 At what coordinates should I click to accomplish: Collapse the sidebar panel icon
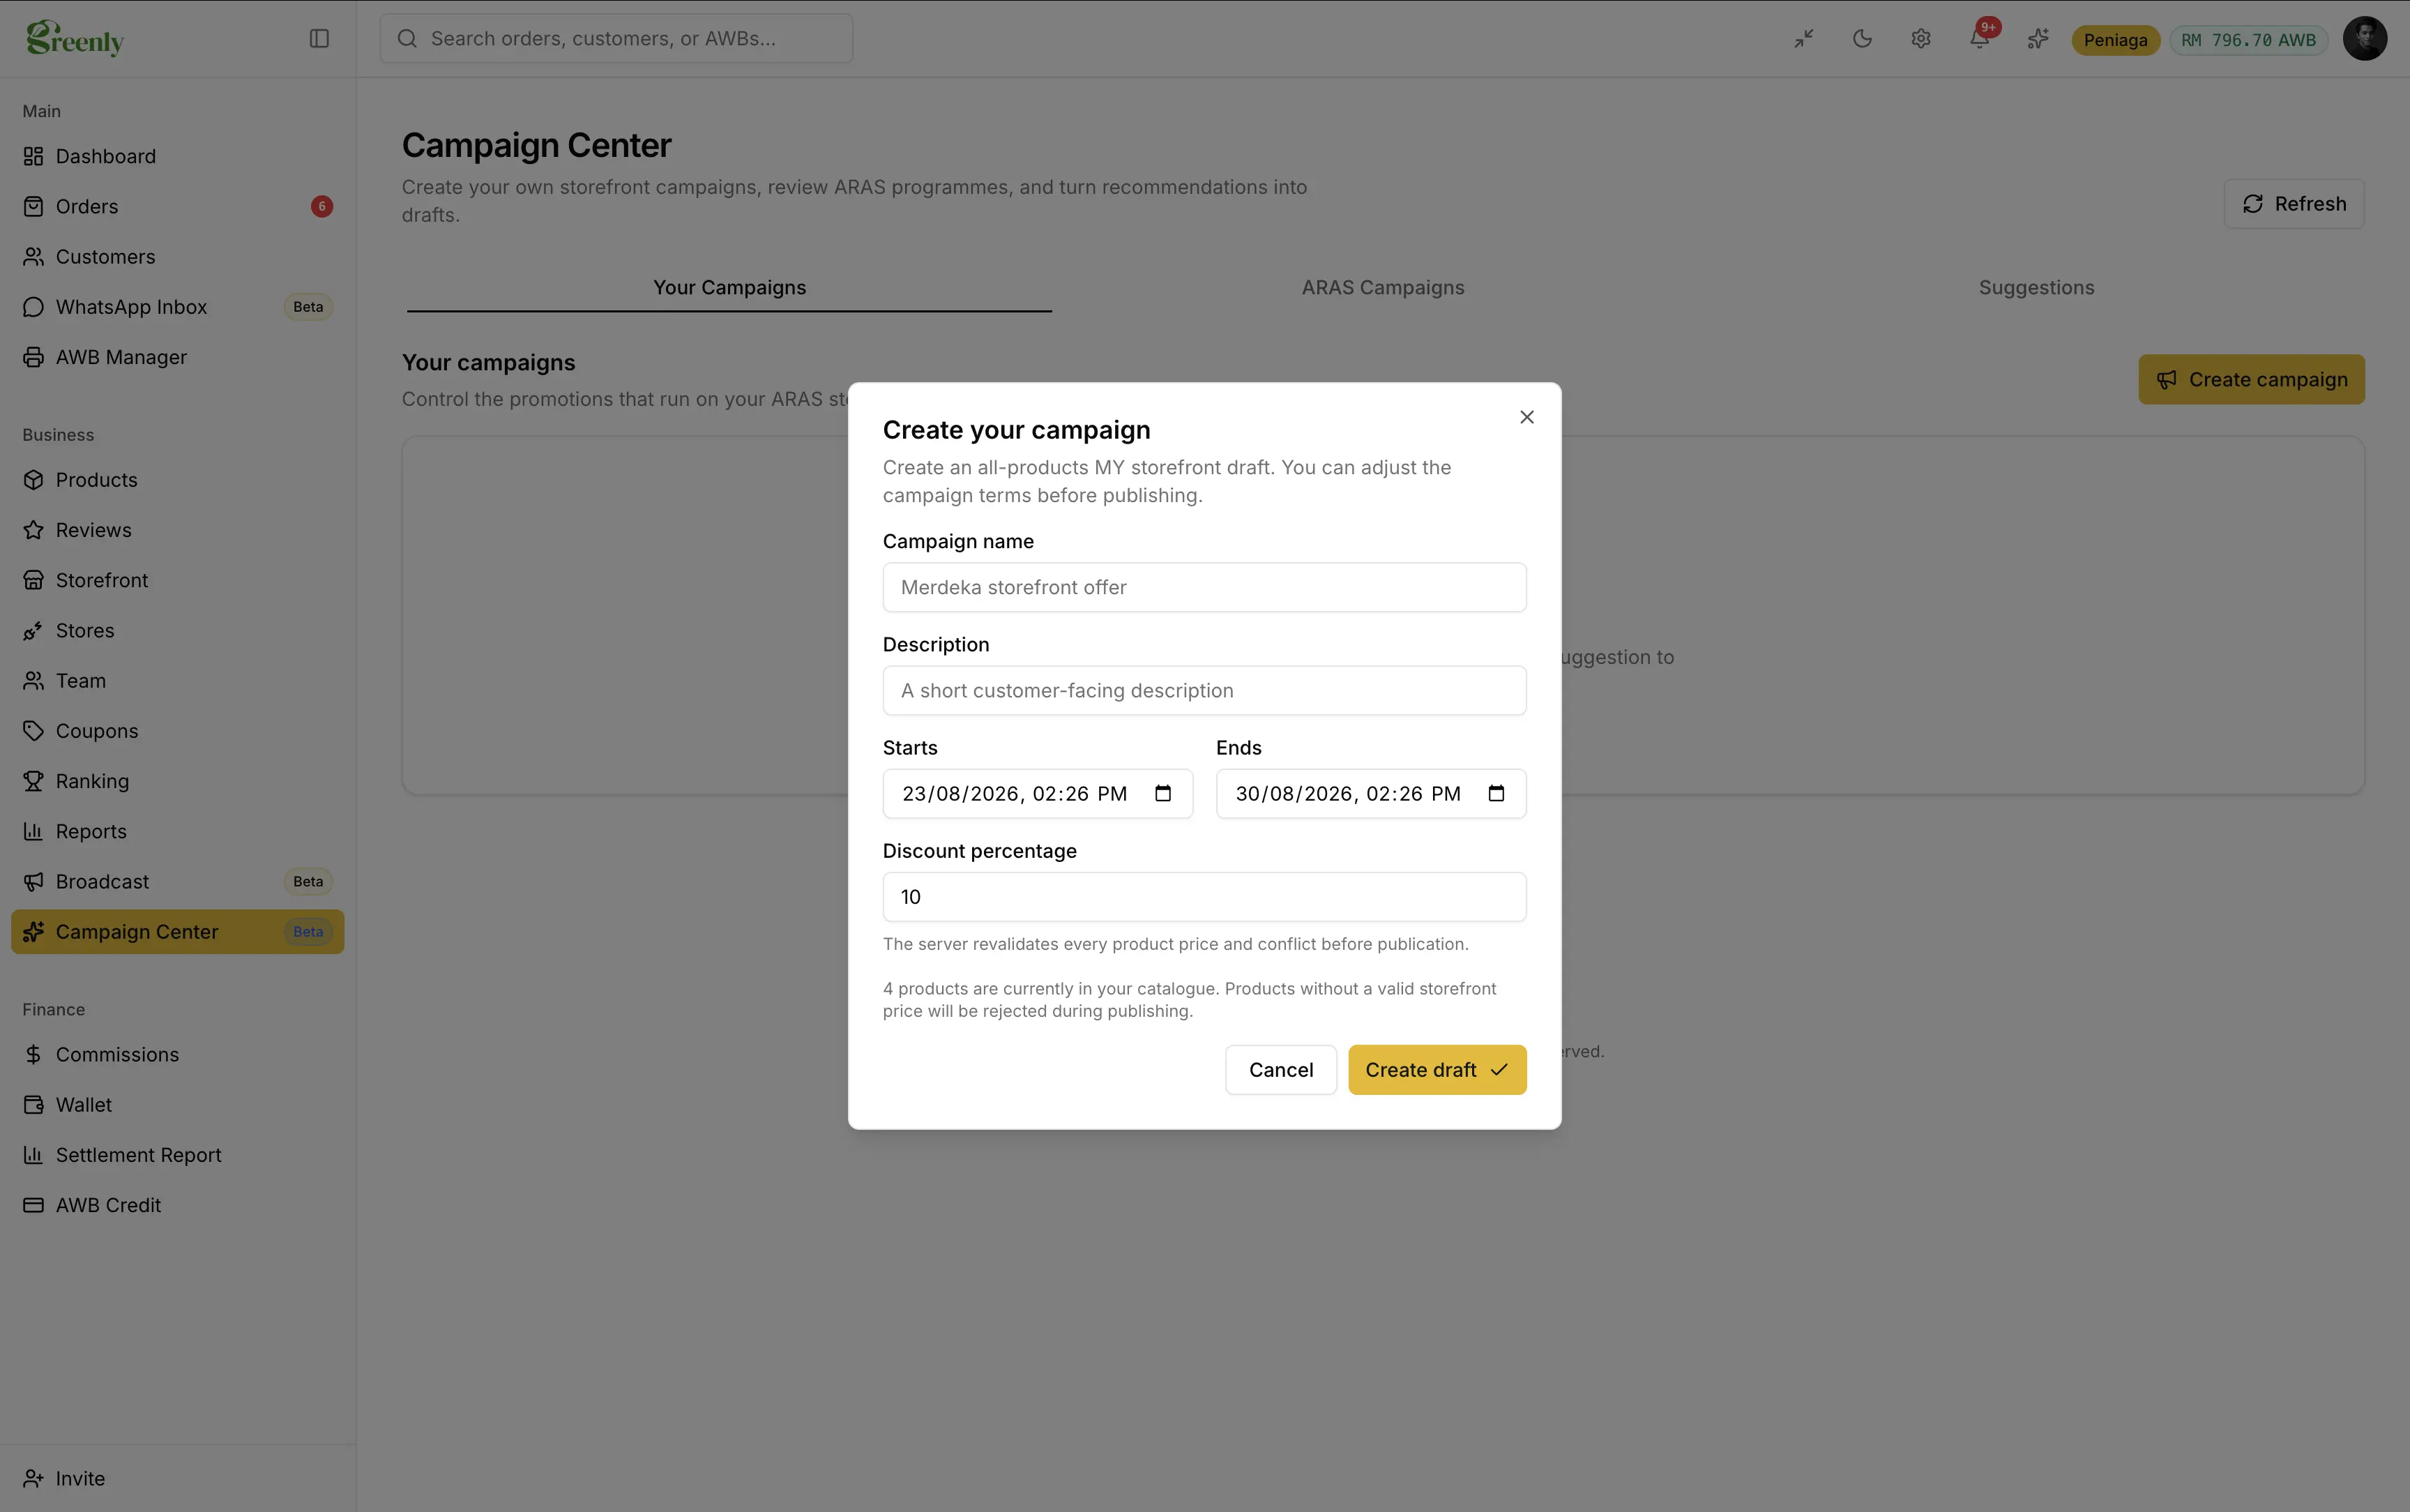click(x=319, y=39)
